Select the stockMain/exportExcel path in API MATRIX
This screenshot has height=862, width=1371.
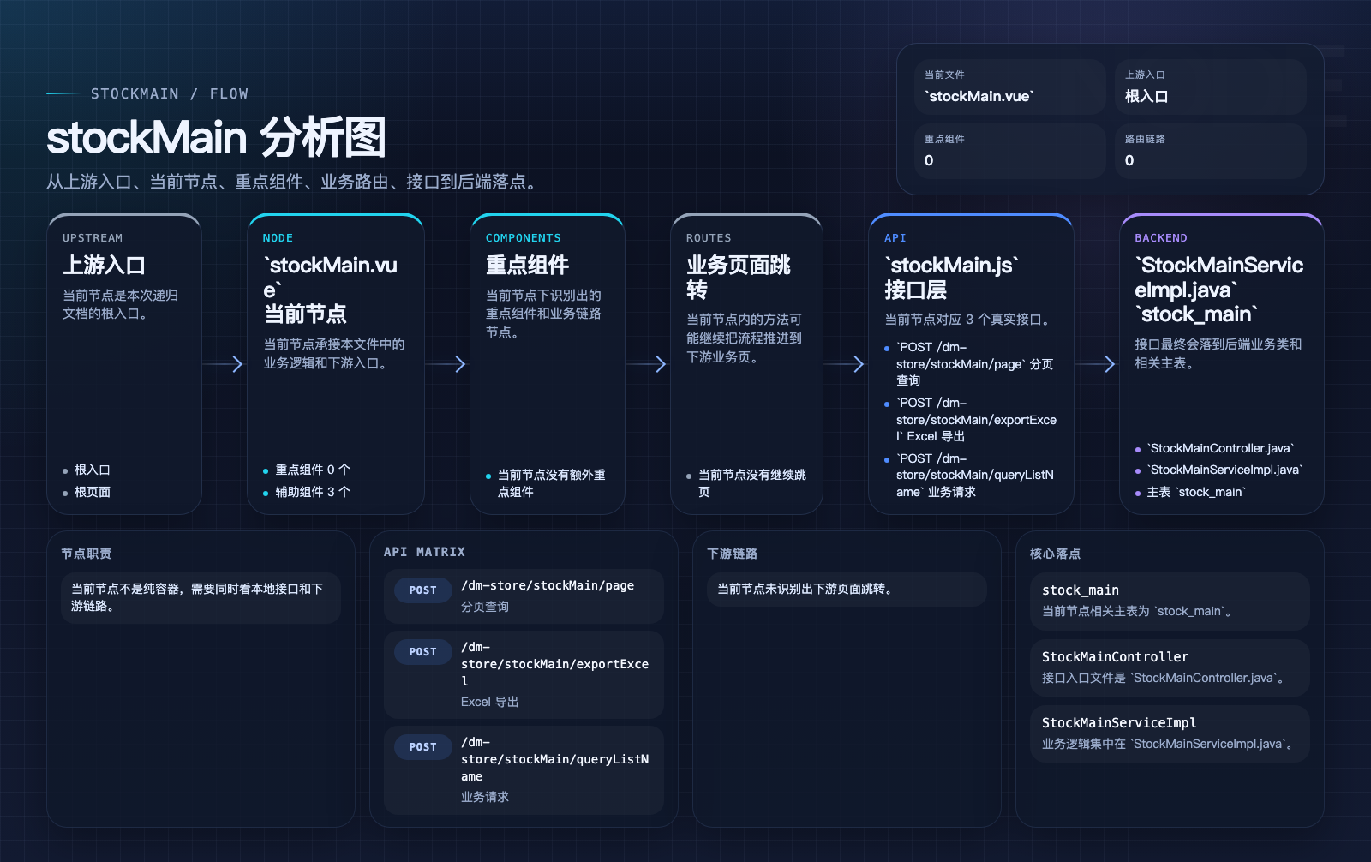click(554, 664)
